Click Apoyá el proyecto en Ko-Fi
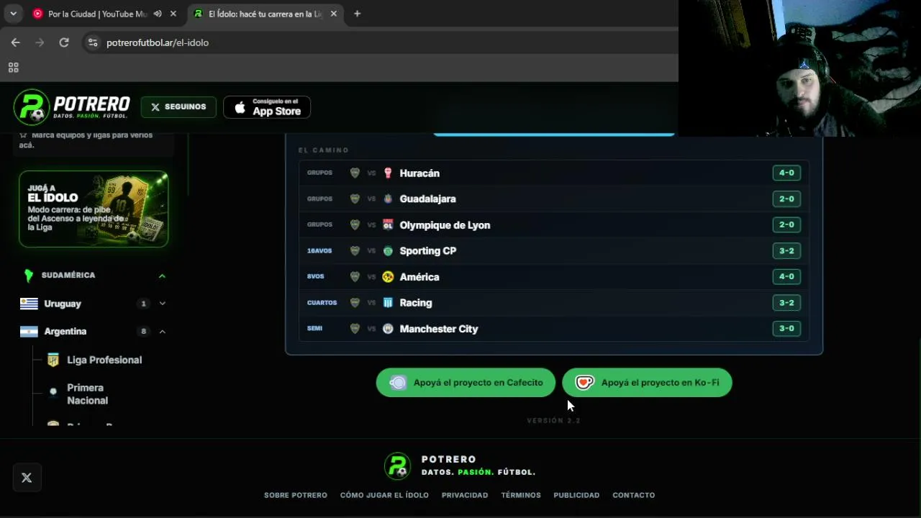Screen dimensions: 921x518 tap(647, 383)
